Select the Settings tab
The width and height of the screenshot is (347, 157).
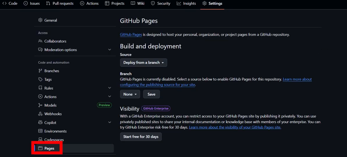coord(212,4)
